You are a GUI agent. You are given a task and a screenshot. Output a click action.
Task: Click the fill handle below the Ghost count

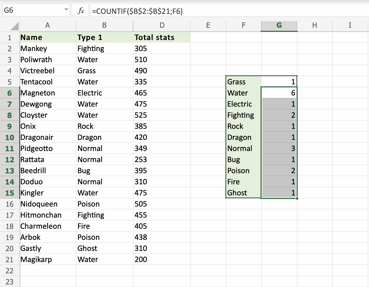click(x=297, y=198)
